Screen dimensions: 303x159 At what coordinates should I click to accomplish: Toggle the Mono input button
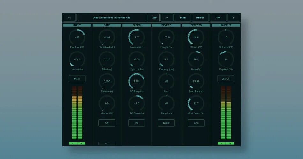click(x=77, y=79)
